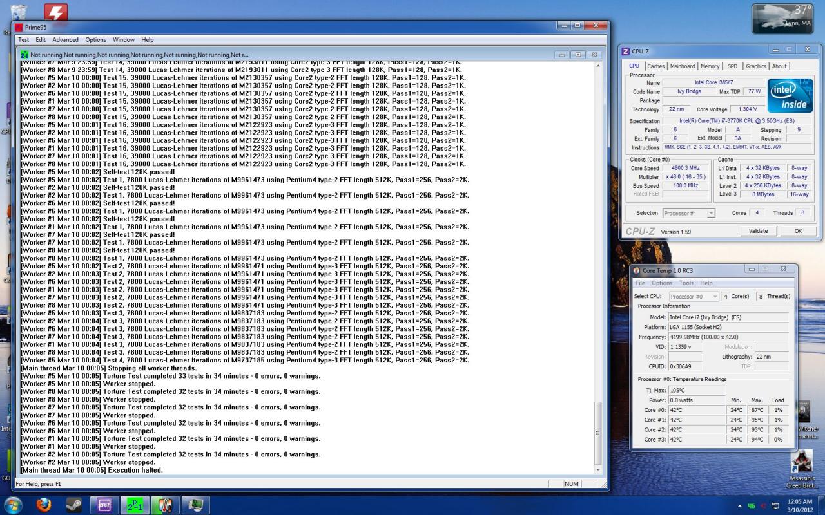Restore the Prime95 worker child window
The height and width of the screenshot is (515, 825).
(x=578, y=55)
